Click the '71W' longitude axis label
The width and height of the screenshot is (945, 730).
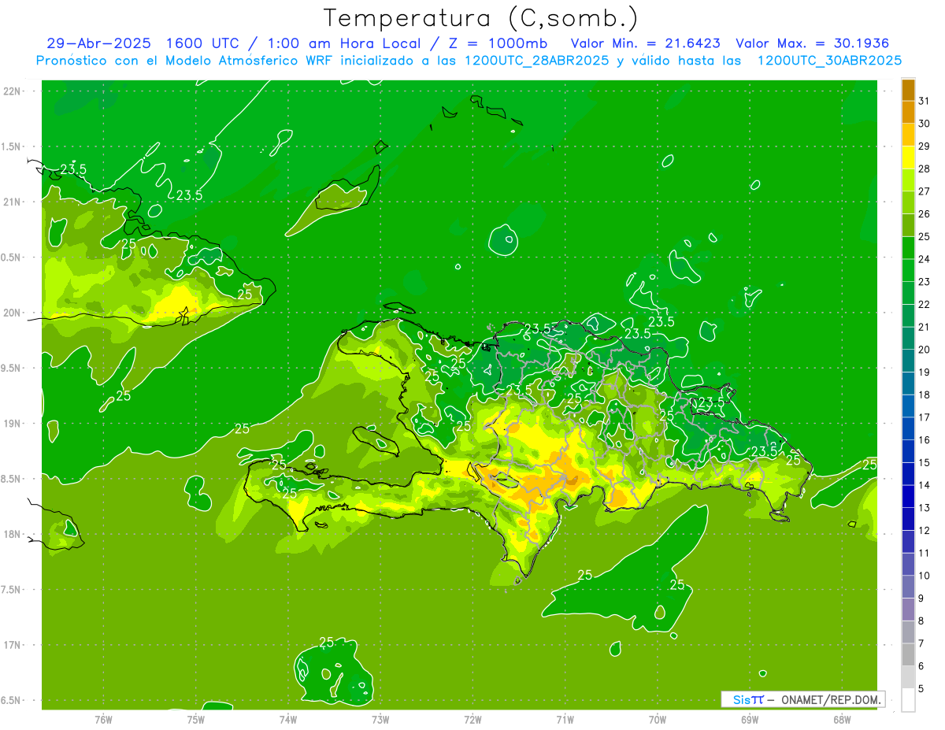[565, 720]
